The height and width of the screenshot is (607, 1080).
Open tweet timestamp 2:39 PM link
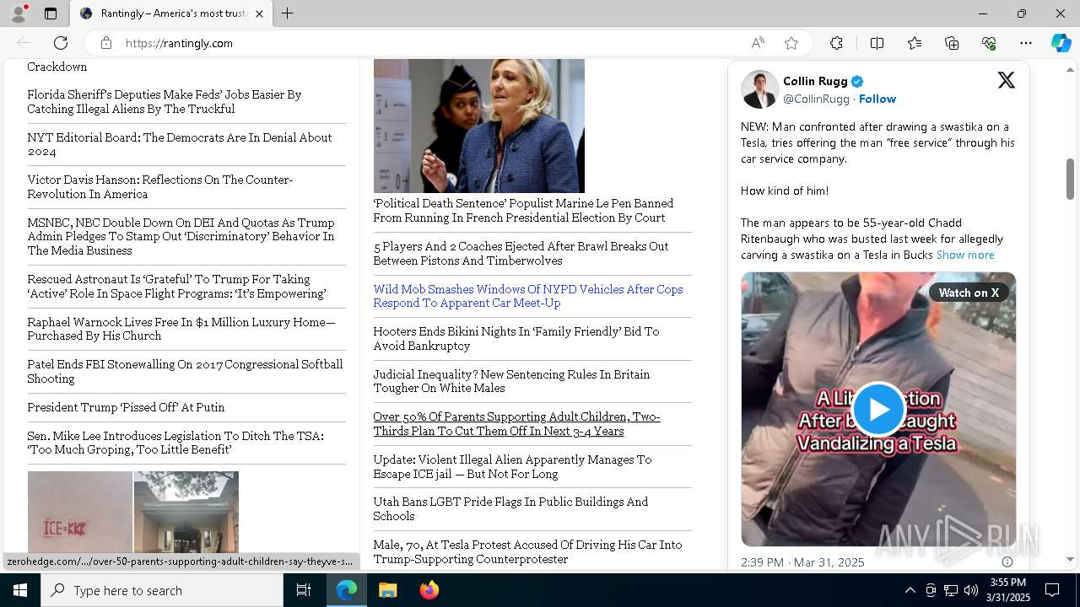[802, 562]
